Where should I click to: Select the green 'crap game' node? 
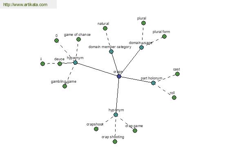135,130
